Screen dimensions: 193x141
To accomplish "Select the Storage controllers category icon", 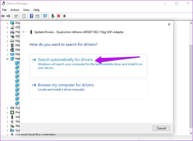I will (12, 126).
